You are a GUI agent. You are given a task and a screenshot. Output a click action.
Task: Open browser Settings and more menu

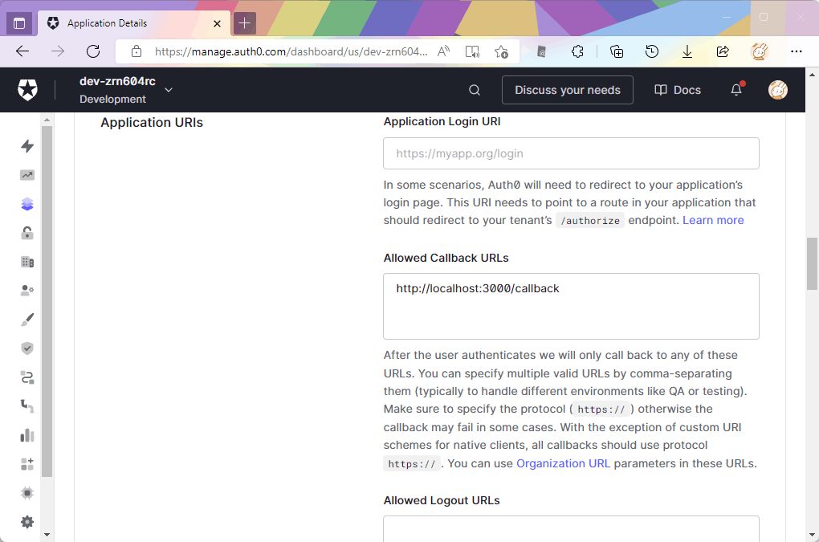click(x=796, y=51)
